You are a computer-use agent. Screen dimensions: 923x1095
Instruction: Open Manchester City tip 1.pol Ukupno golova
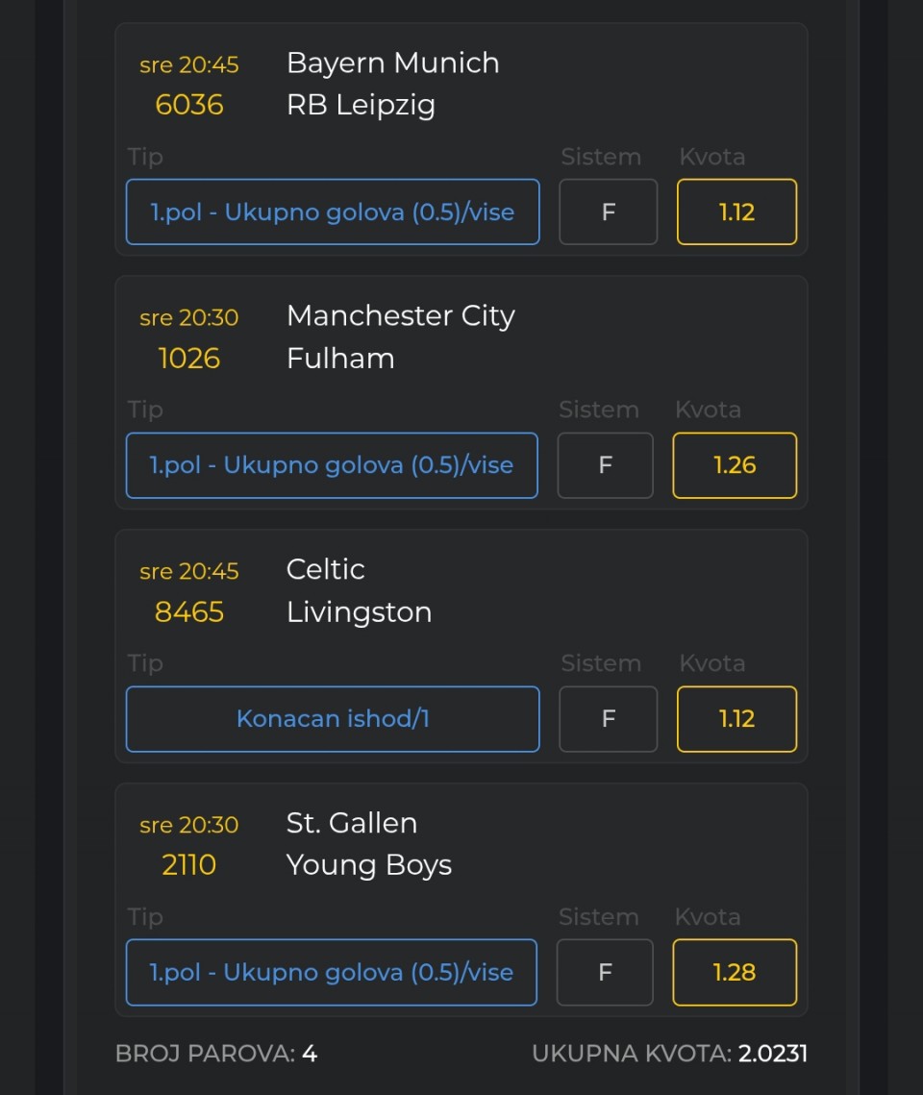331,465
